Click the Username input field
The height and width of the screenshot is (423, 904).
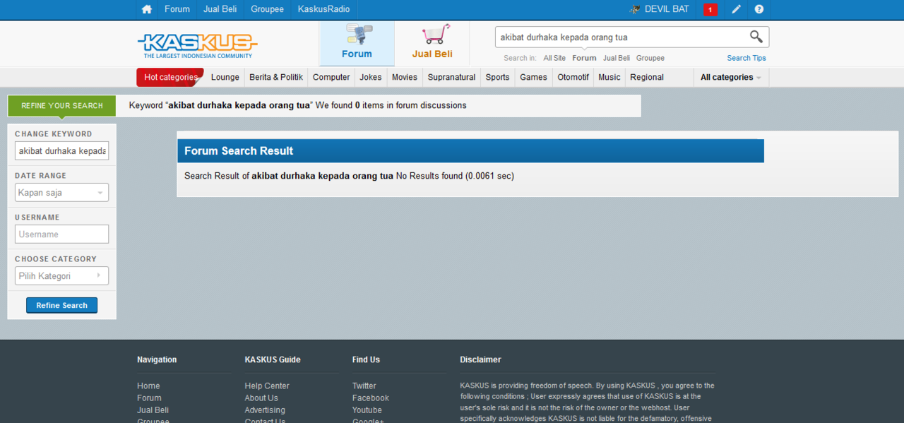click(61, 234)
